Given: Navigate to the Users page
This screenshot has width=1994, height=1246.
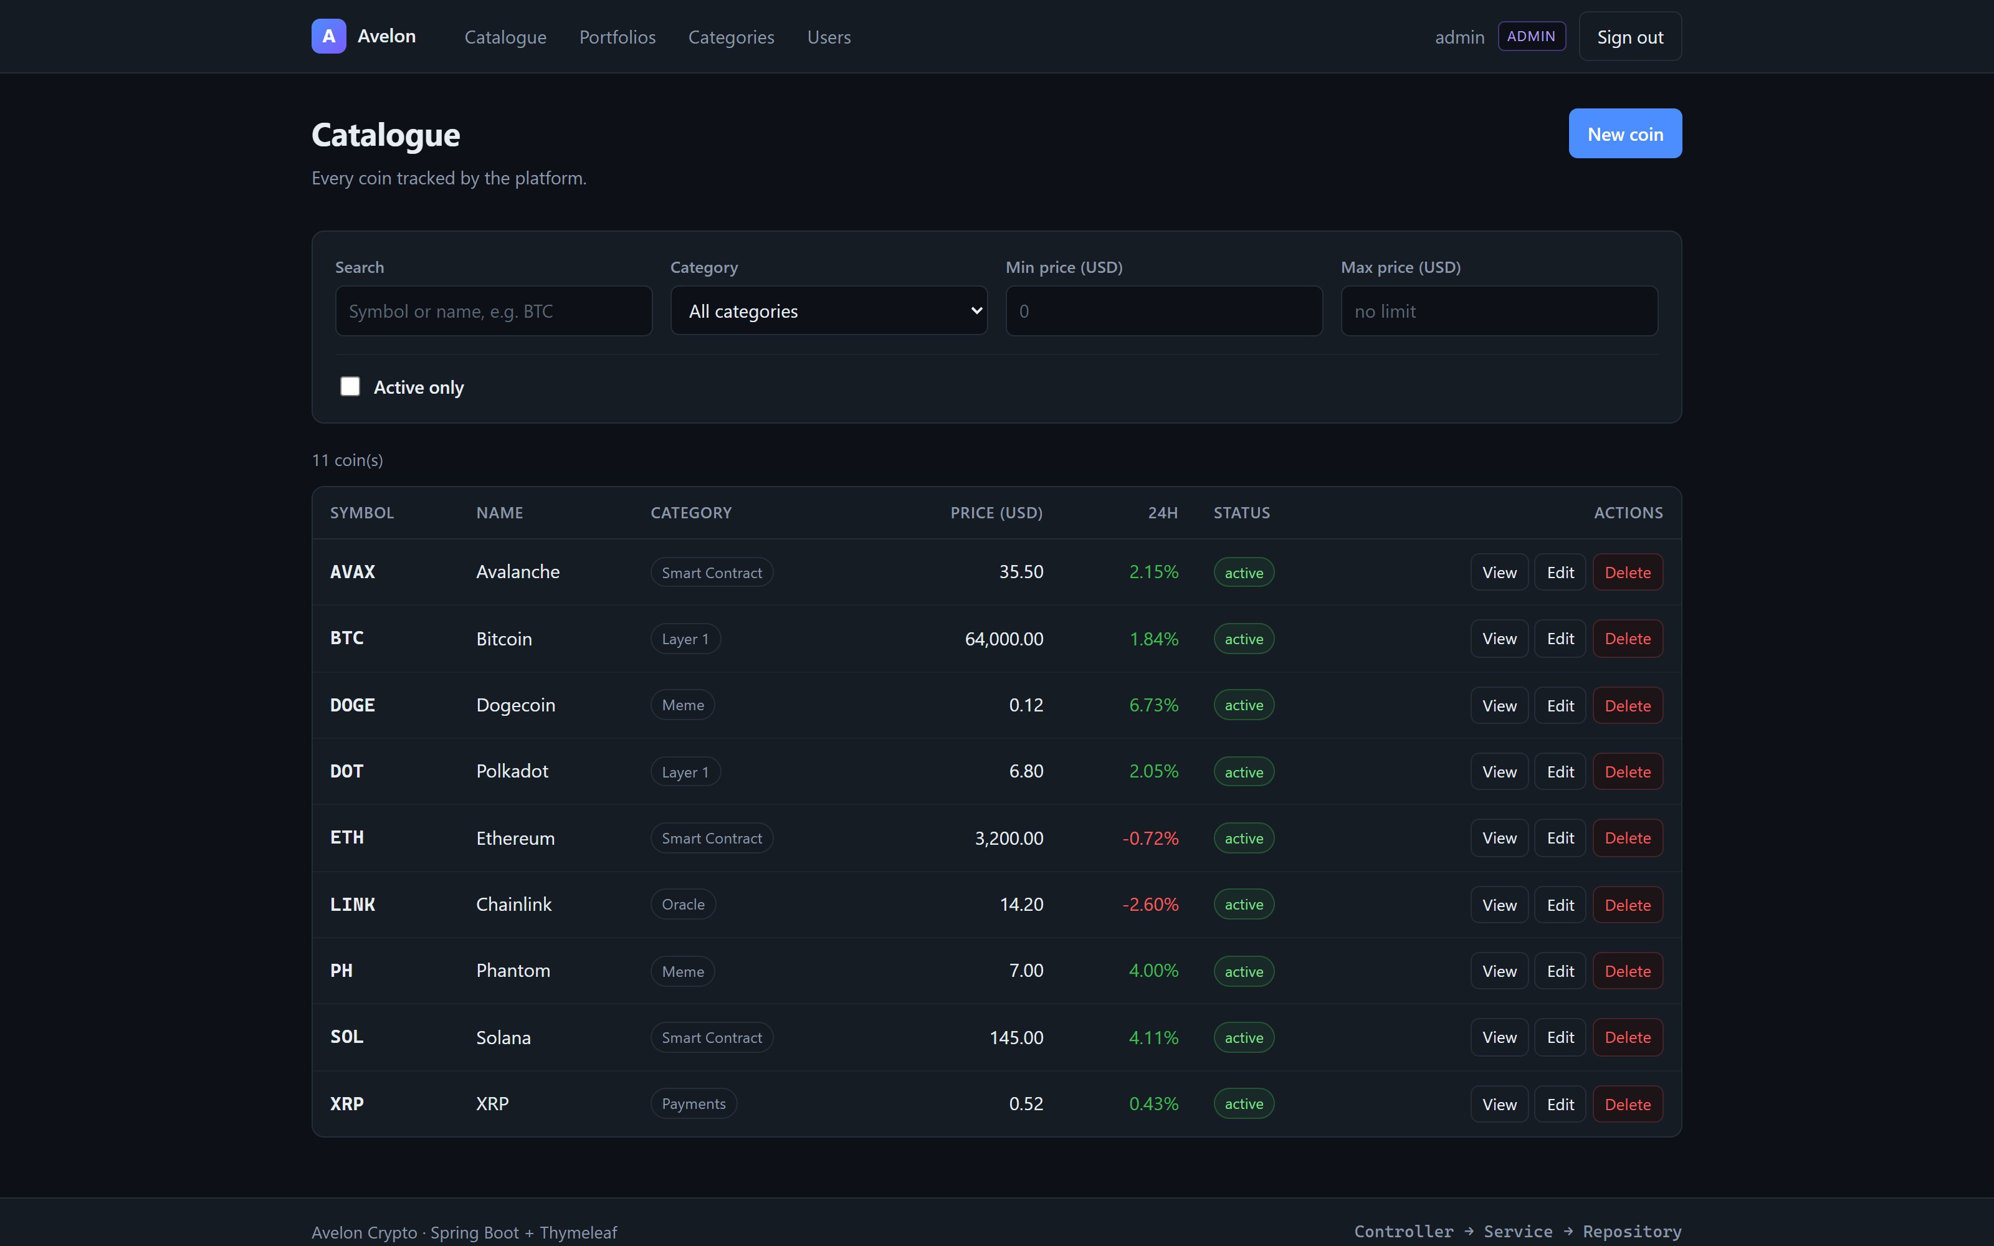Looking at the screenshot, I should [829, 37].
